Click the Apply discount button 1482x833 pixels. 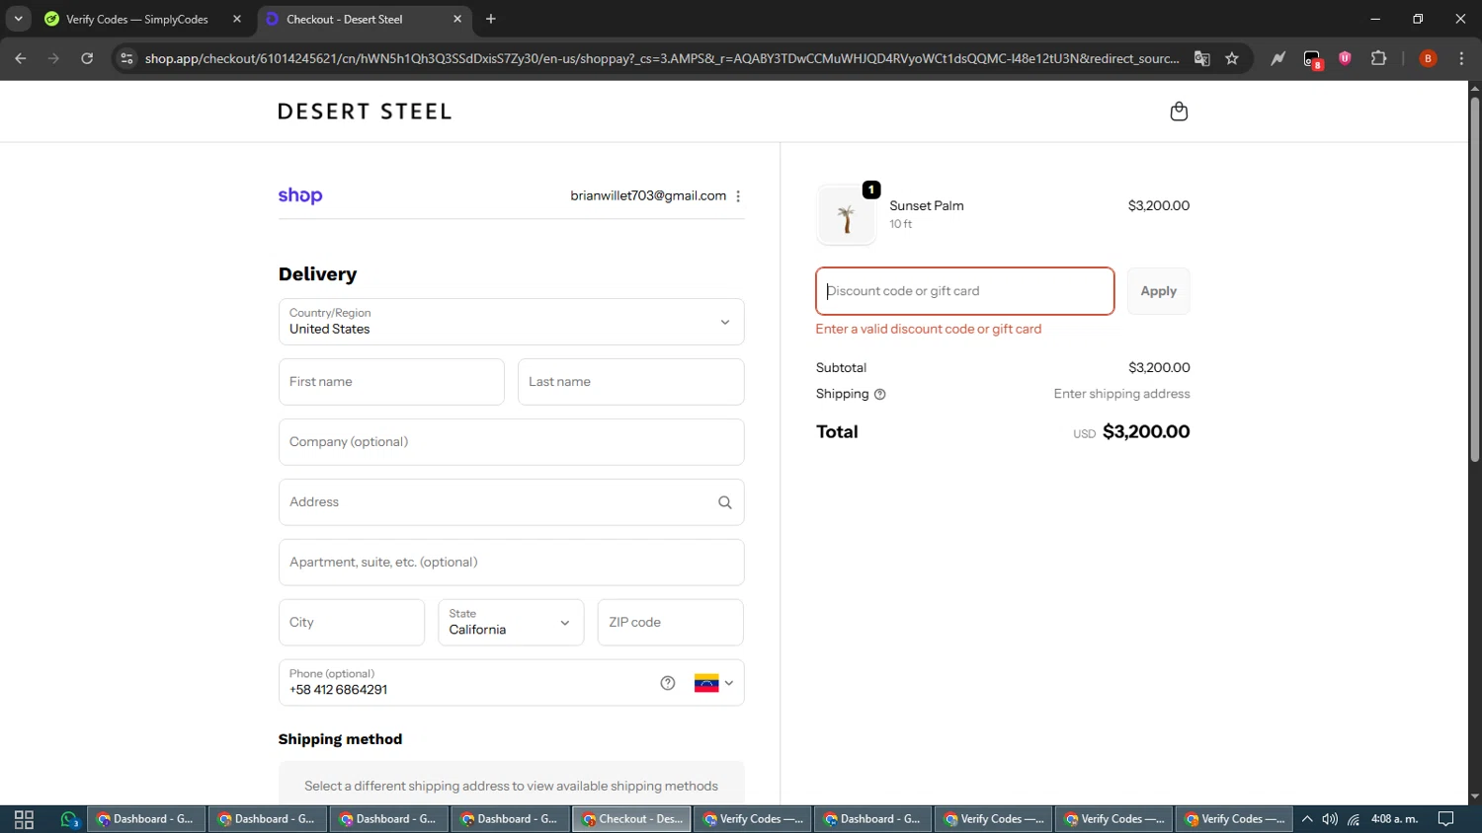[1158, 291]
